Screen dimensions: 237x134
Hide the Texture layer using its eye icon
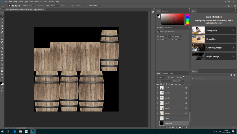[157, 118]
